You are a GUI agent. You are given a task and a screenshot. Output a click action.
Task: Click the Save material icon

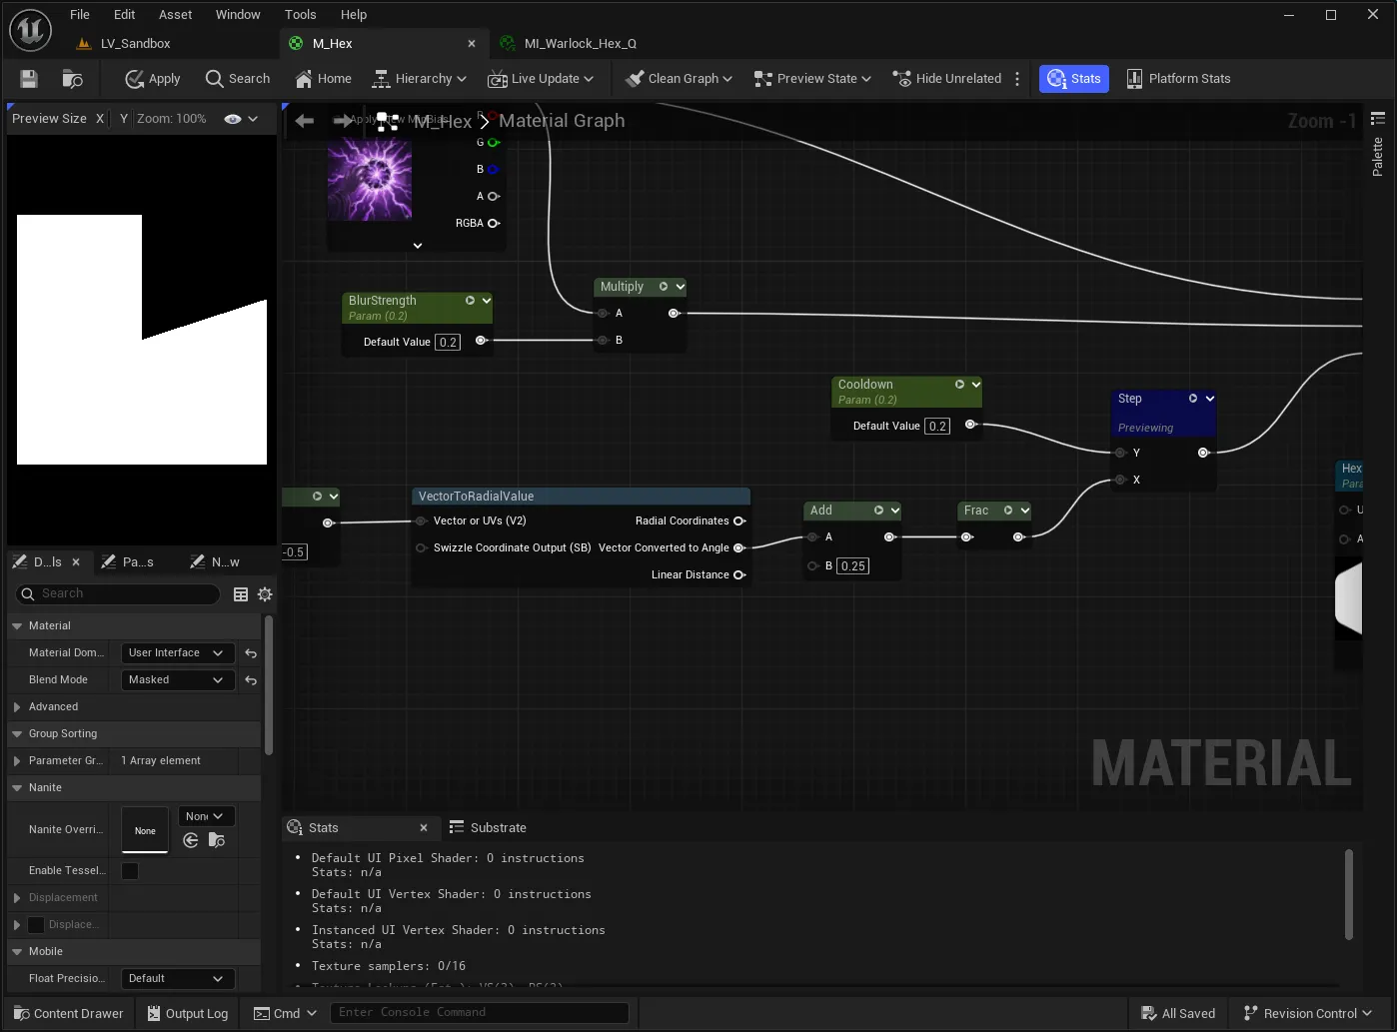coord(29,79)
